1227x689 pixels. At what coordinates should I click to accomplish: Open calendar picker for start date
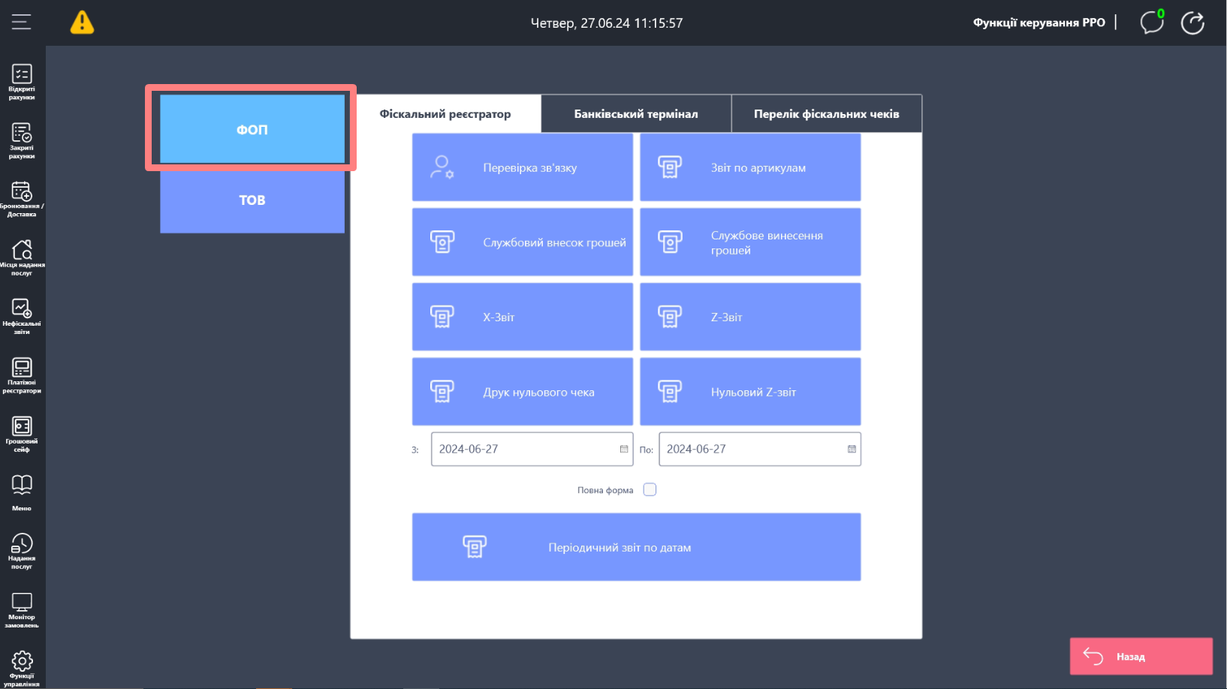(x=623, y=449)
